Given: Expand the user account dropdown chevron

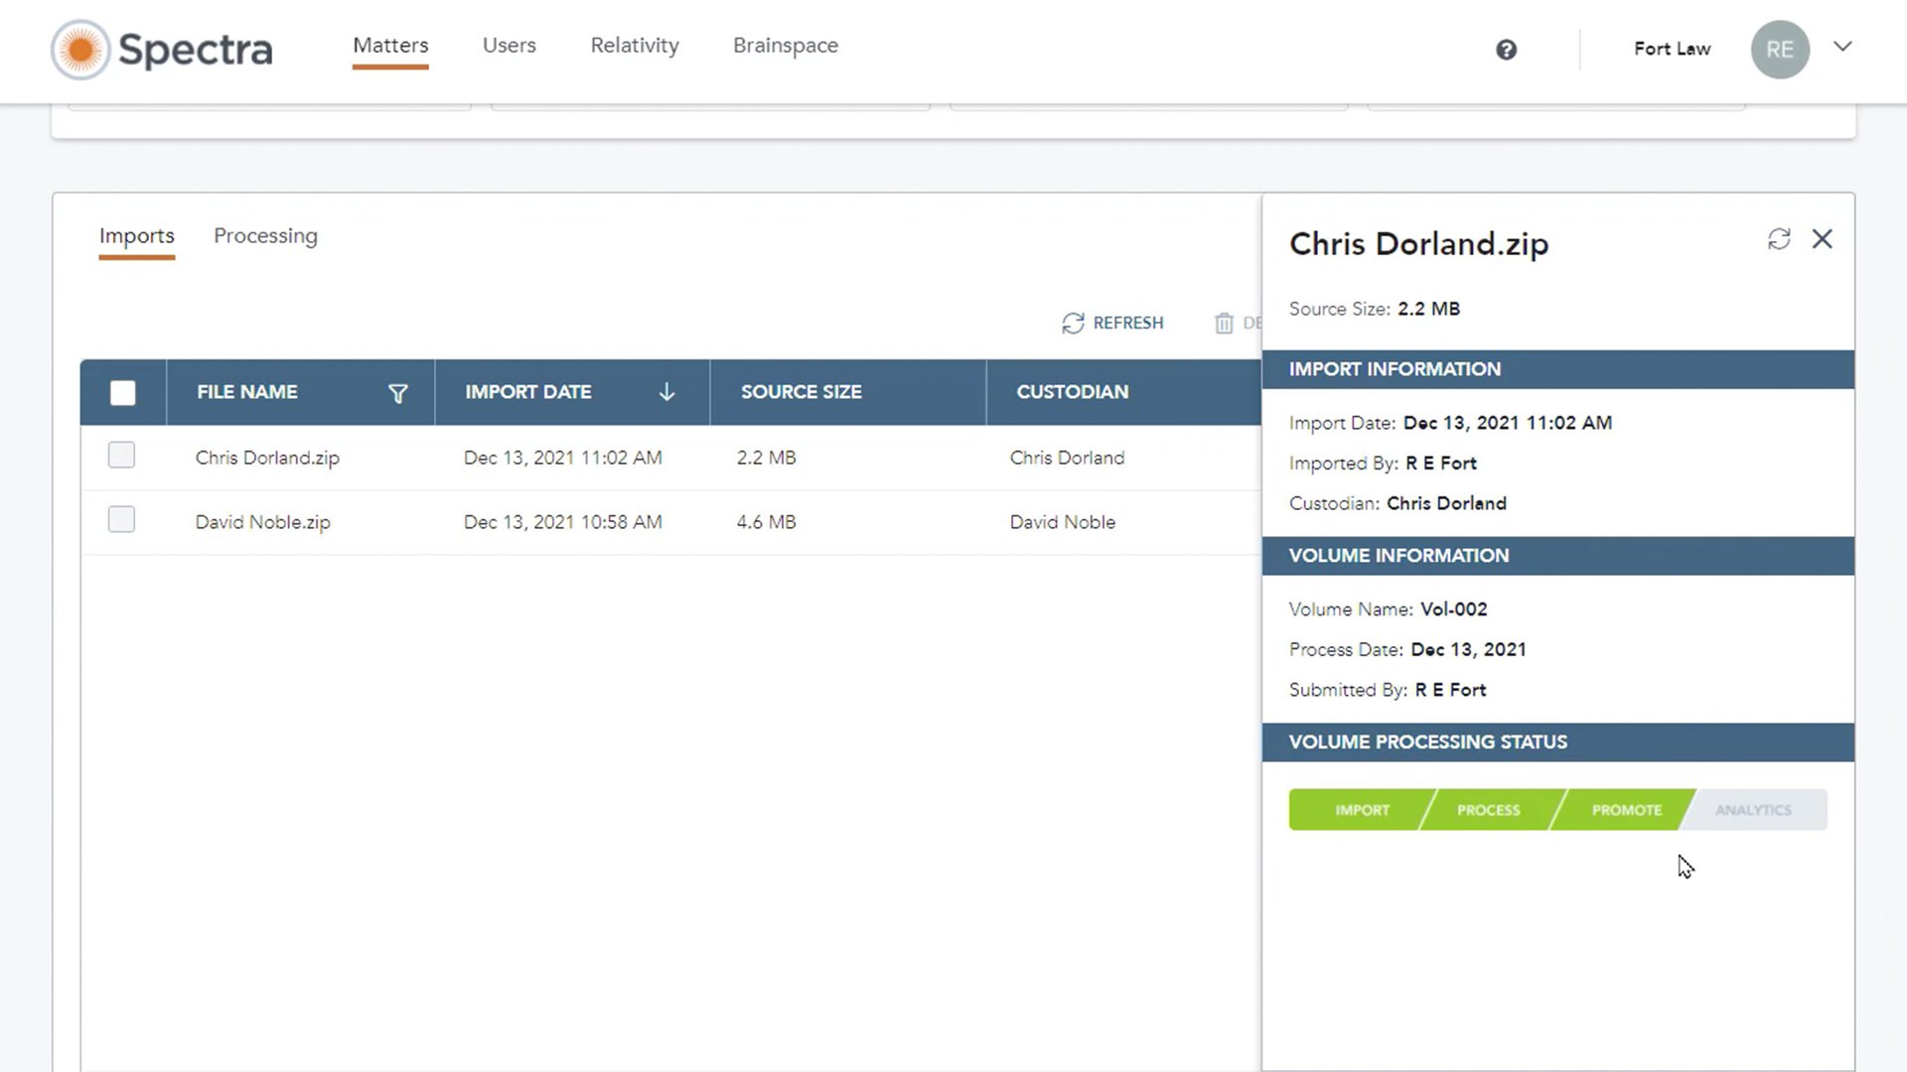Looking at the screenshot, I should [x=1842, y=47].
